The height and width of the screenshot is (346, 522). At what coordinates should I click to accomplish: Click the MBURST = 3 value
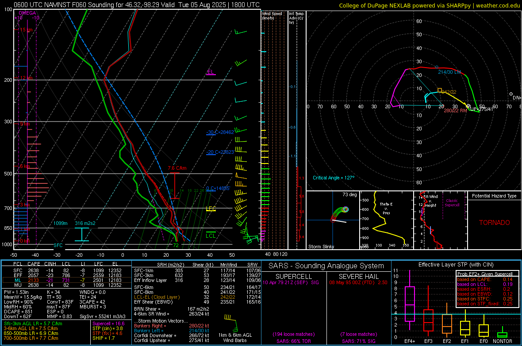(92, 307)
